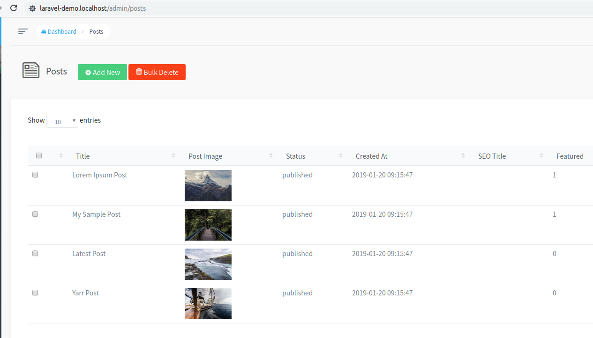Click the Posts page header icon
593x338 pixels.
coord(30,70)
